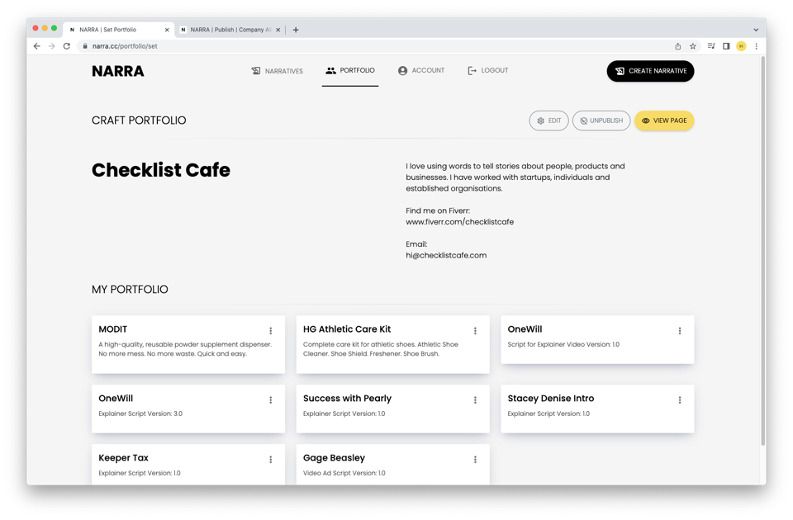793x520 pixels.
Task: Open a new browser tab
Action: click(x=296, y=30)
